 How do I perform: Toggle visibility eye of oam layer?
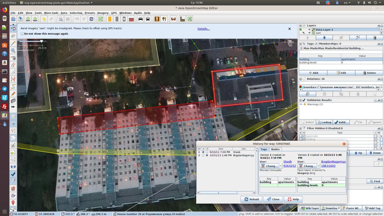click(x=309, y=33)
